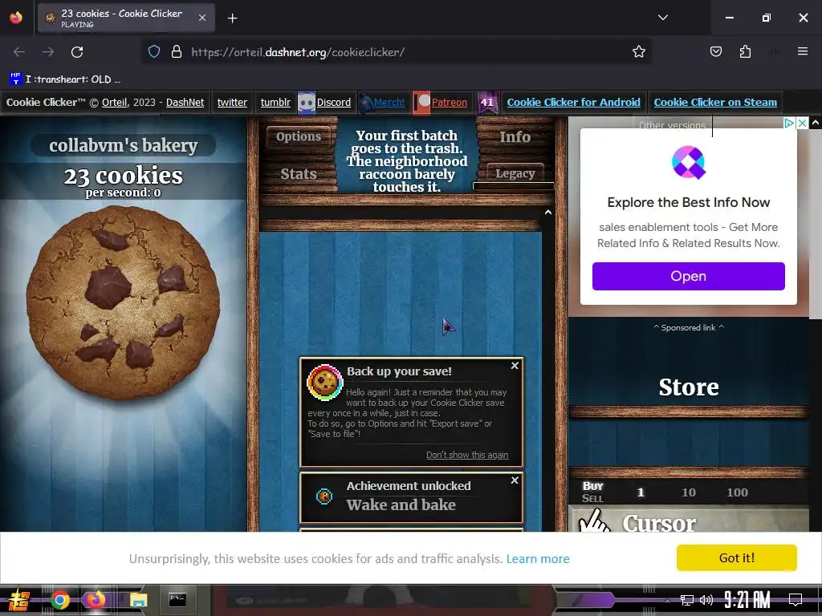822x616 pixels.
Task: Open Cookie Clicker on Steam link
Action: [x=715, y=102]
